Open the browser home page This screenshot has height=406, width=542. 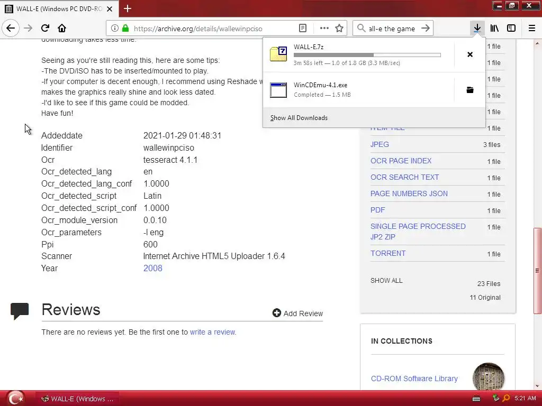click(62, 29)
